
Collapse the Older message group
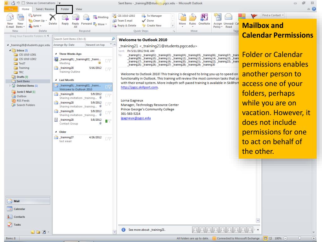pos(56,132)
